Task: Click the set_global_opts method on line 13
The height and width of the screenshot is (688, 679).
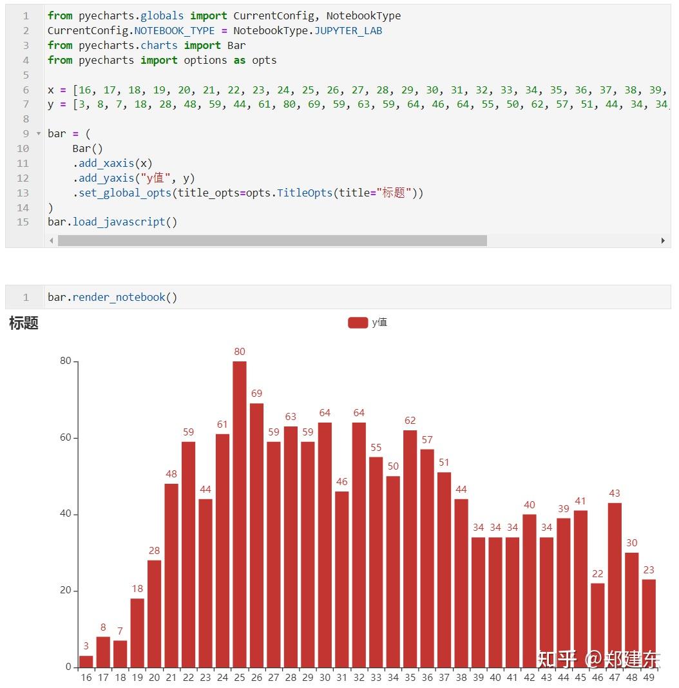Action: point(125,193)
